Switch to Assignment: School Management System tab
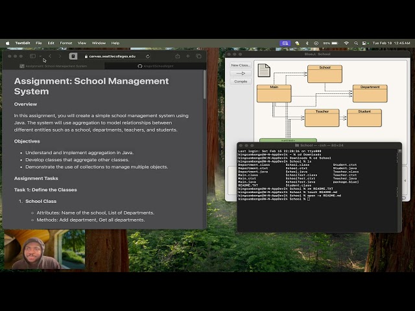Image resolution: width=415 pixels, height=311 pixels. click(x=53, y=66)
